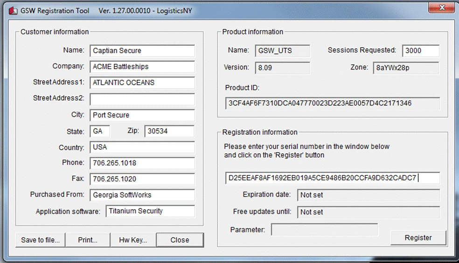Select the Application software field

coord(150,211)
